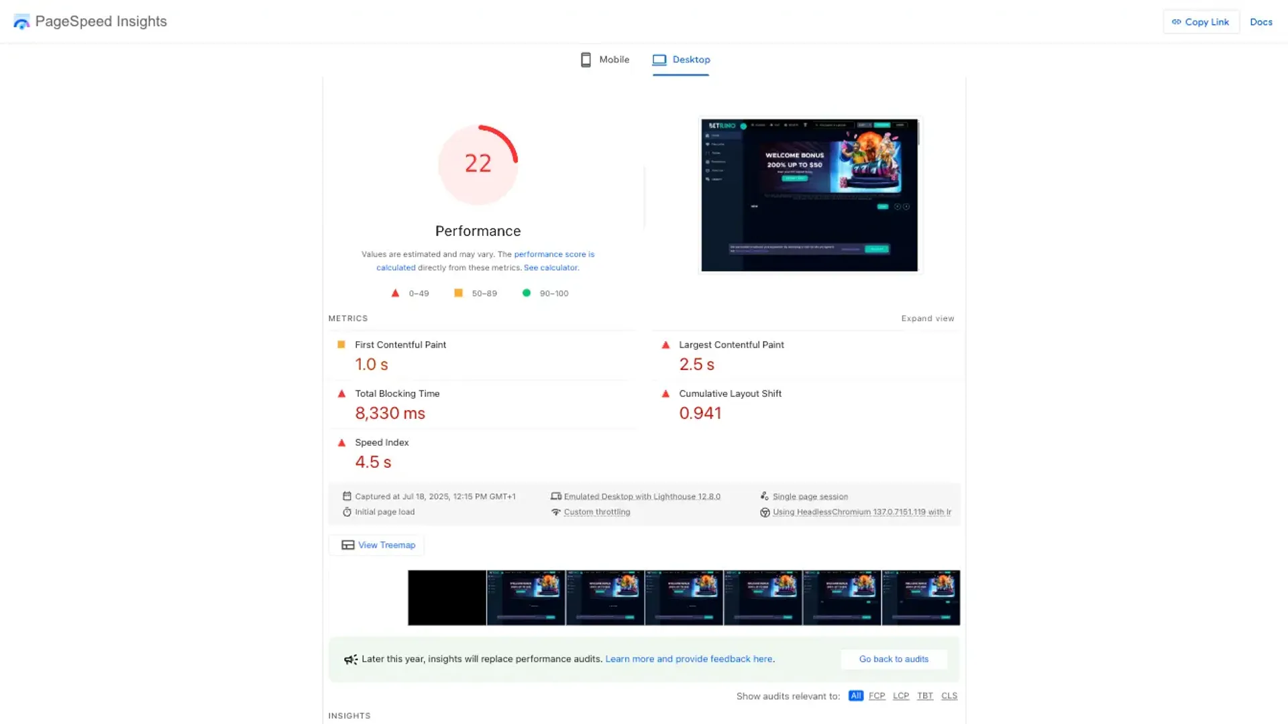Click the megaphone announcement icon
The height and width of the screenshot is (724, 1288).
(351, 660)
